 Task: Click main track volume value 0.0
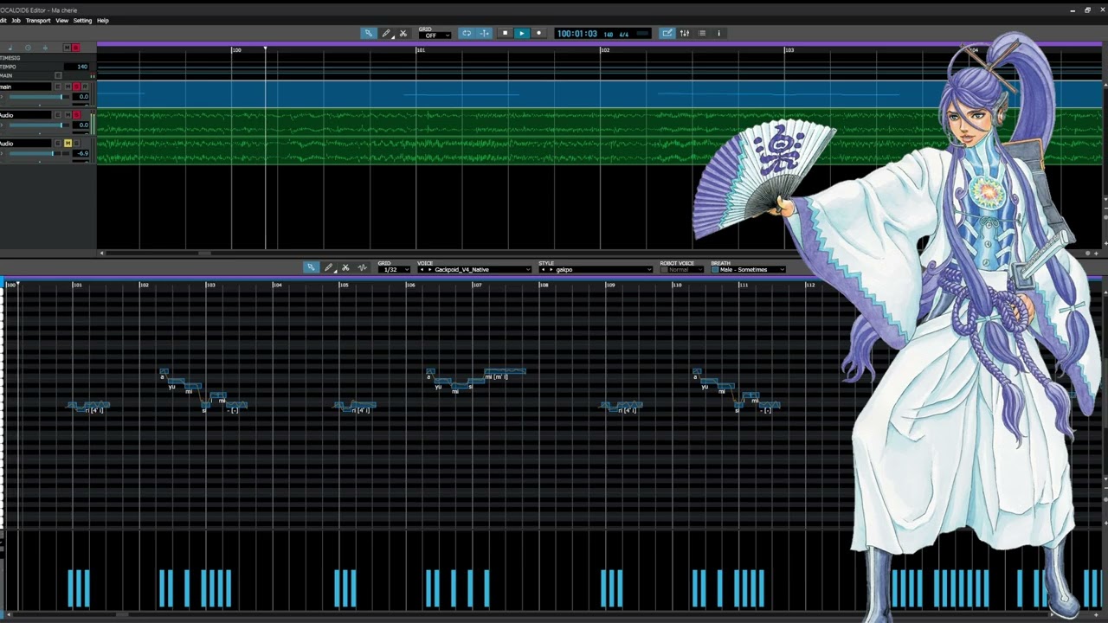(81, 97)
